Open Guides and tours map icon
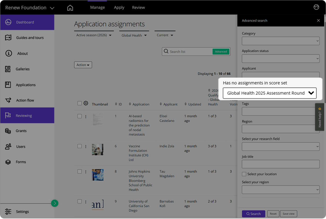 (8, 38)
